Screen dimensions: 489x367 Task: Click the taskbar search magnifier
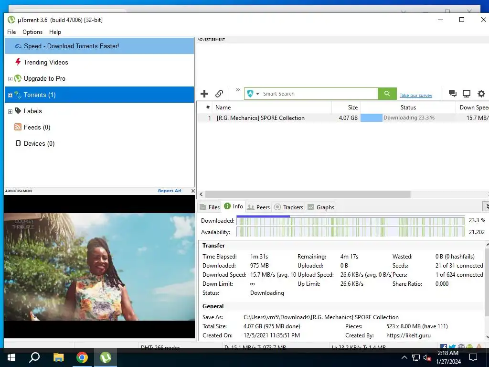34,357
